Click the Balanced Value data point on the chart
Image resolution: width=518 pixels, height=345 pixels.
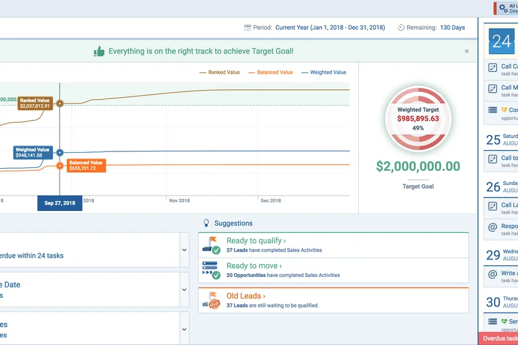[60, 166]
